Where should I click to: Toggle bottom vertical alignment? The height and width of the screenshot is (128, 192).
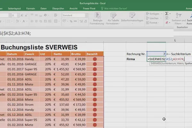click(41, 16)
